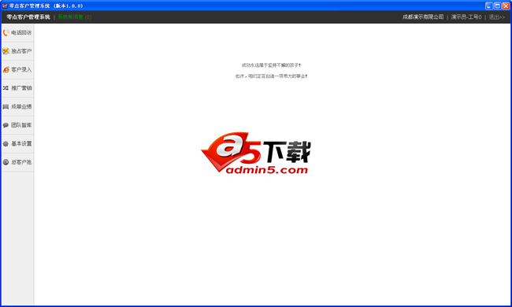Click the slogan line 成功永远属于坚持不懈的孩子
This screenshot has width=512, height=307.
click(x=271, y=65)
